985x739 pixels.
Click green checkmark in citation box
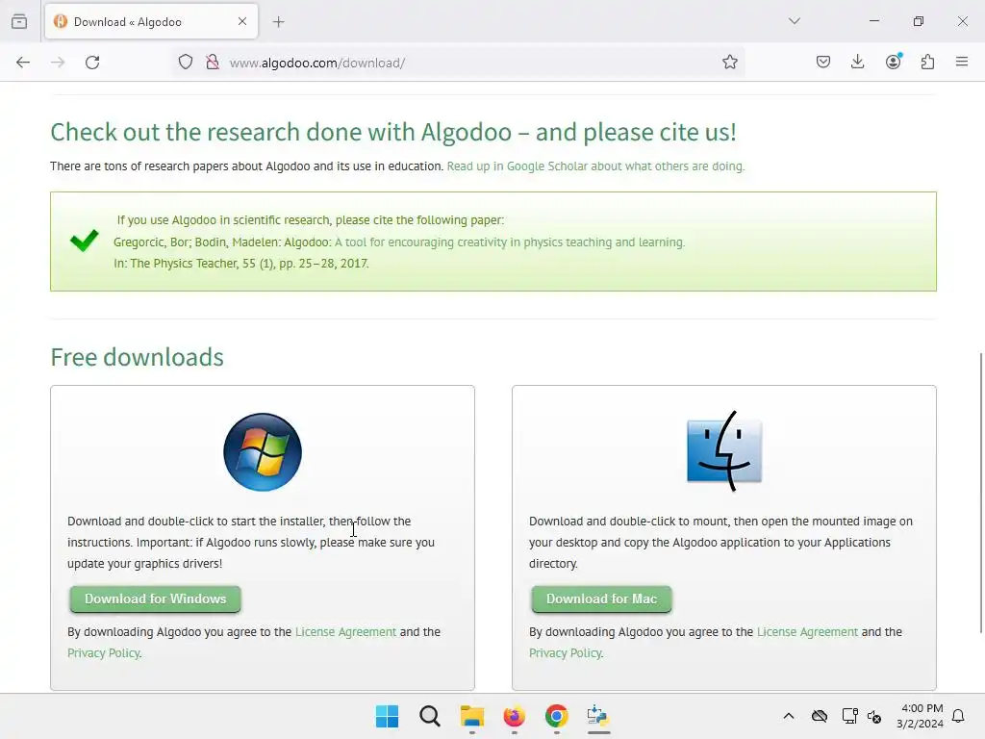tap(85, 240)
